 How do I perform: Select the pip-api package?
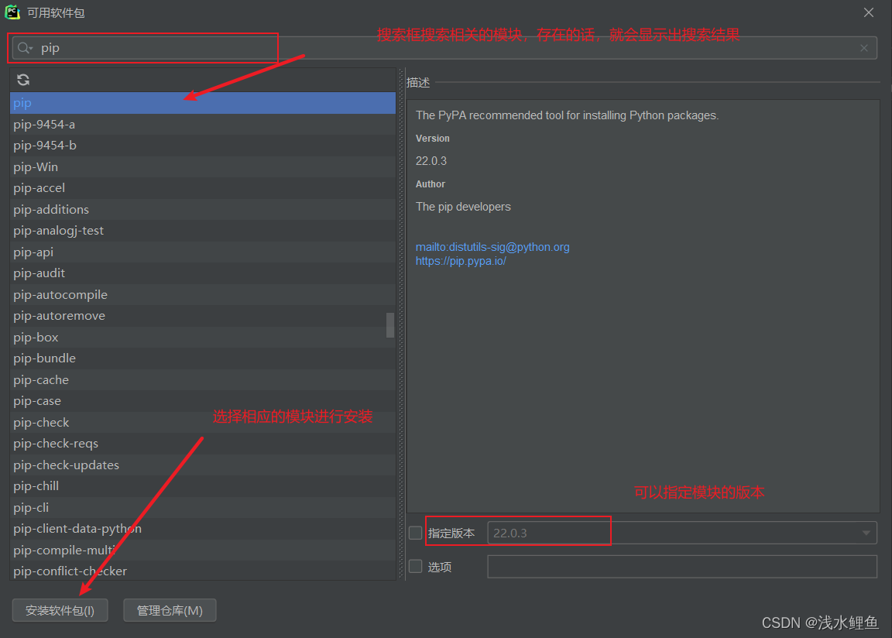[x=203, y=252]
